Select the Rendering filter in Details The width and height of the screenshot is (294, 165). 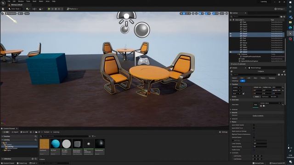click(272, 78)
